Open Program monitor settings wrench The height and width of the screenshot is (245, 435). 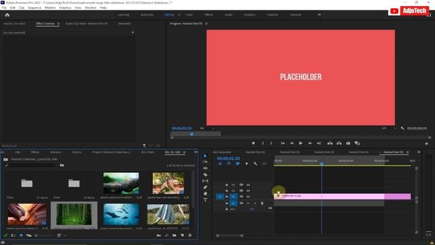coord(402,129)
